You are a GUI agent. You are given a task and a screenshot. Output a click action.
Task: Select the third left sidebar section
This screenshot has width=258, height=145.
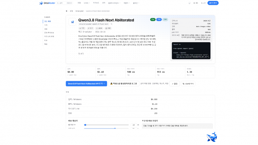click(46, 25)
